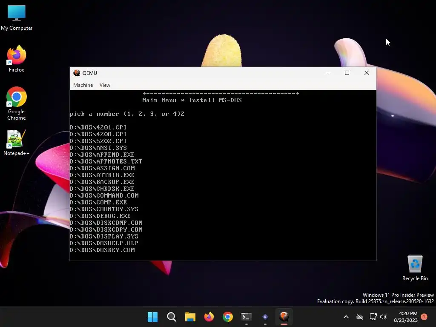
Task: Select the Recycle Bin desktop icon
Action: tap(415, 268)
